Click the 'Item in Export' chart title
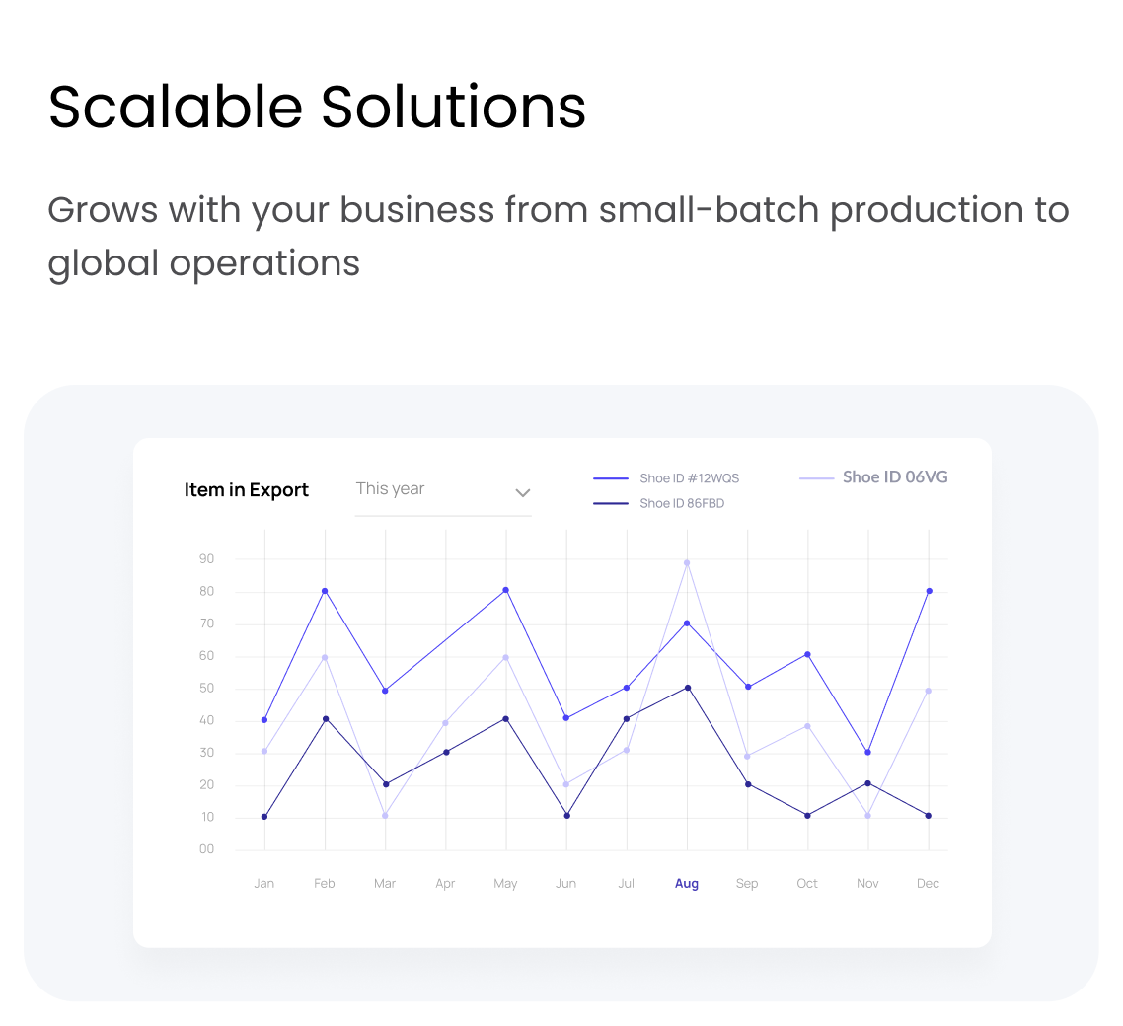 (x=247, y=490)
